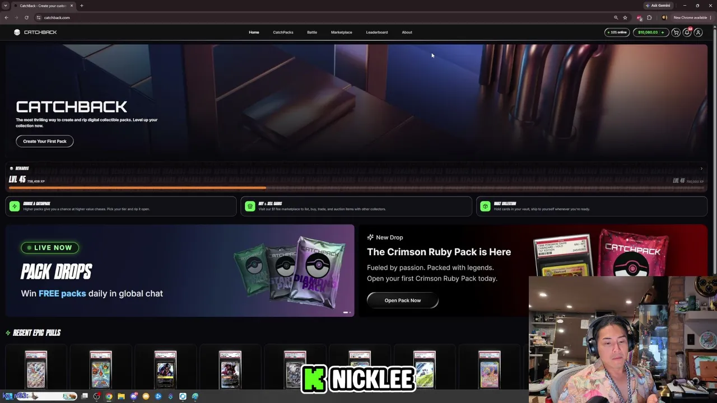Go to the Home nav item
The height and width of the screenshot is (403, 717).
254,32
